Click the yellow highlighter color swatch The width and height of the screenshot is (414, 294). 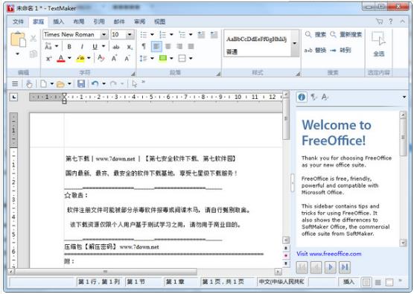80,58
